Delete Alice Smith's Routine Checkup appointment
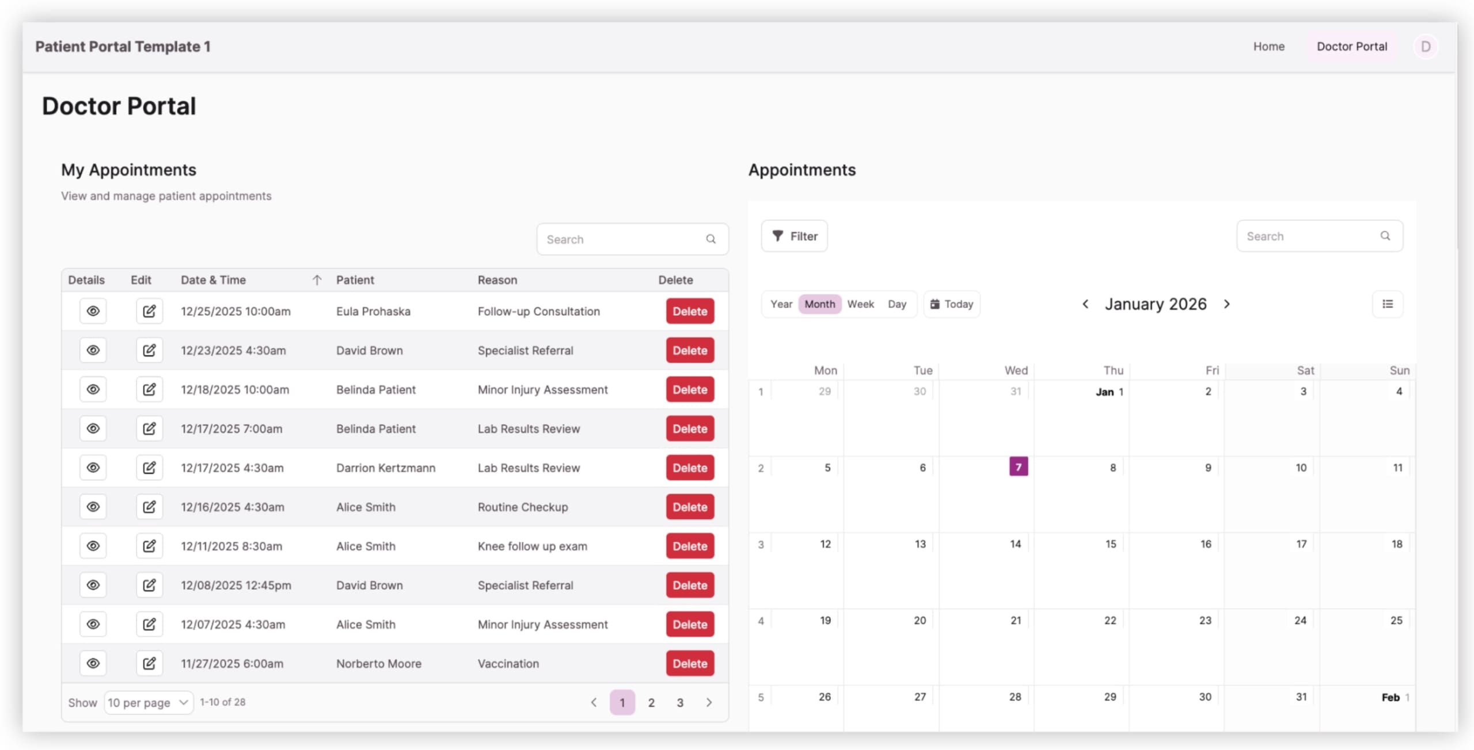 coord(689,507)
